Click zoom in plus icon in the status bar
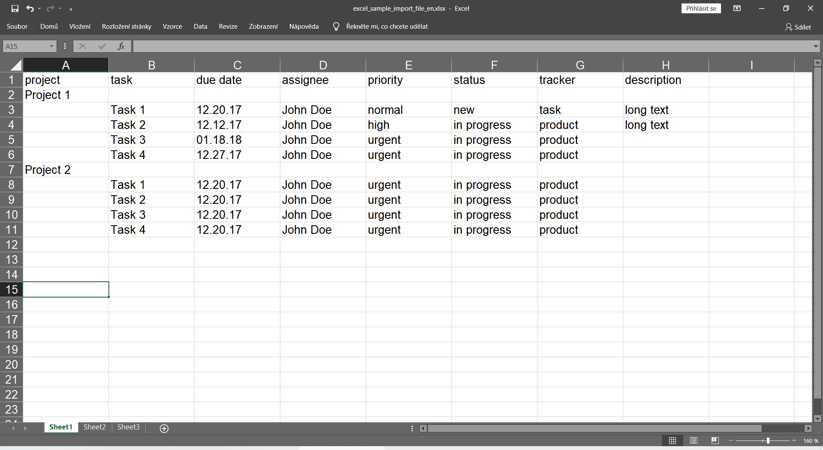The height and width of the screenshot is (450, 823). point(794,441)
